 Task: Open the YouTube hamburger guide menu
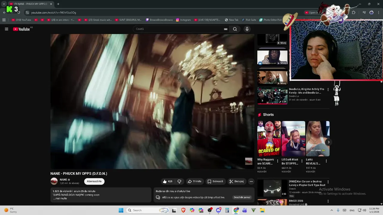point(7,29)
